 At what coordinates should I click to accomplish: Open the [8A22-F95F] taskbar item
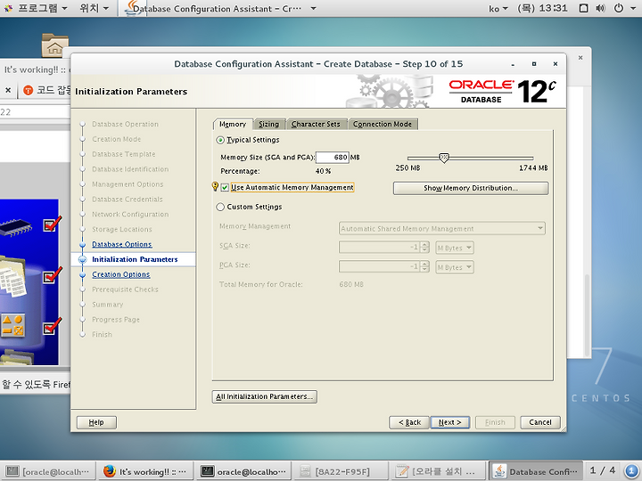pos(341,471)
